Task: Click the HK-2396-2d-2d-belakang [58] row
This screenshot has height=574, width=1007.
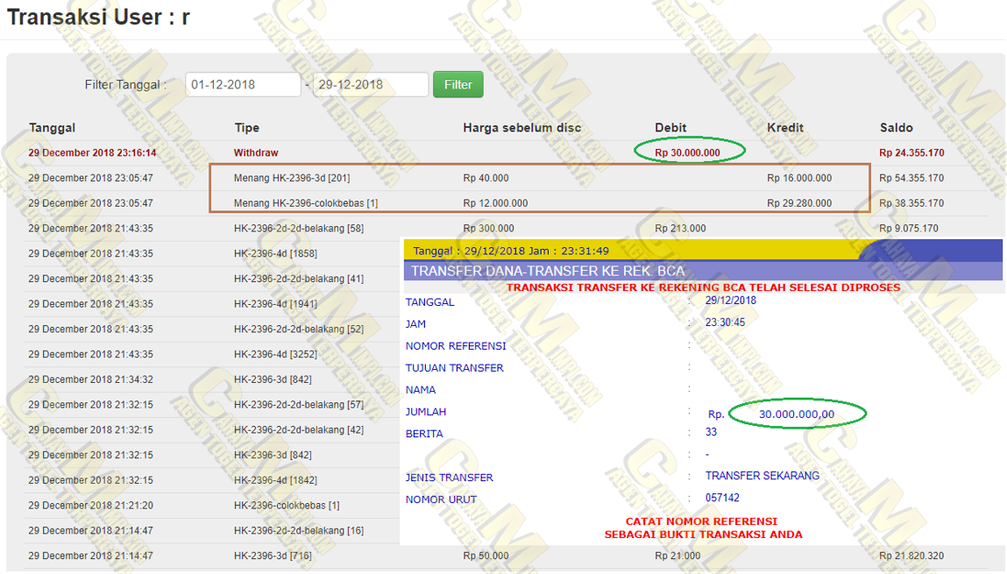Action: (298, 229)
